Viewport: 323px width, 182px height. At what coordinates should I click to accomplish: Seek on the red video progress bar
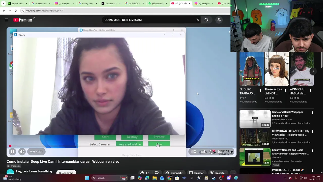pos(122,146)
